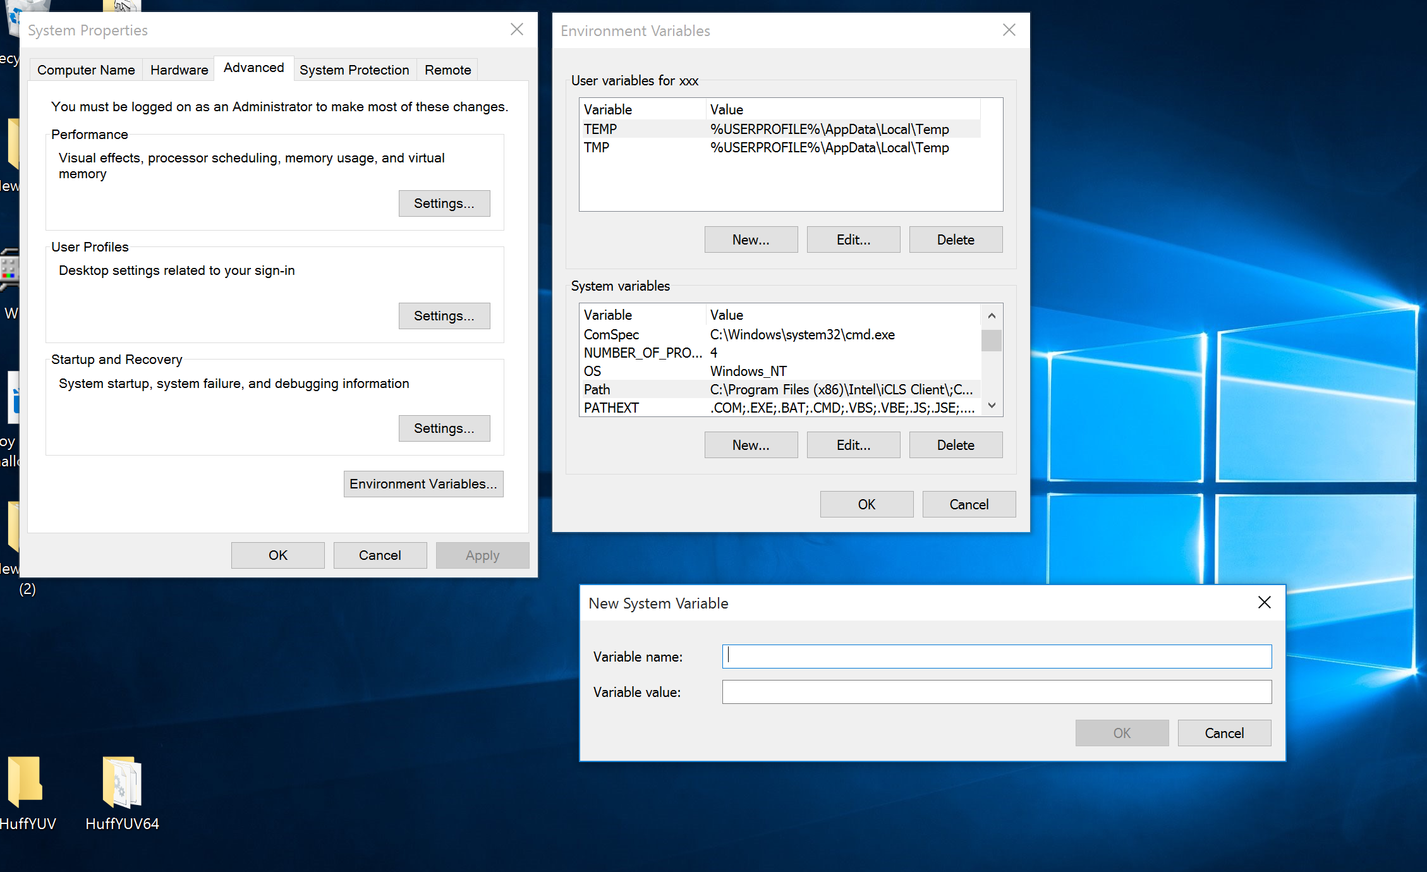Focus the Variable name field

997,657
